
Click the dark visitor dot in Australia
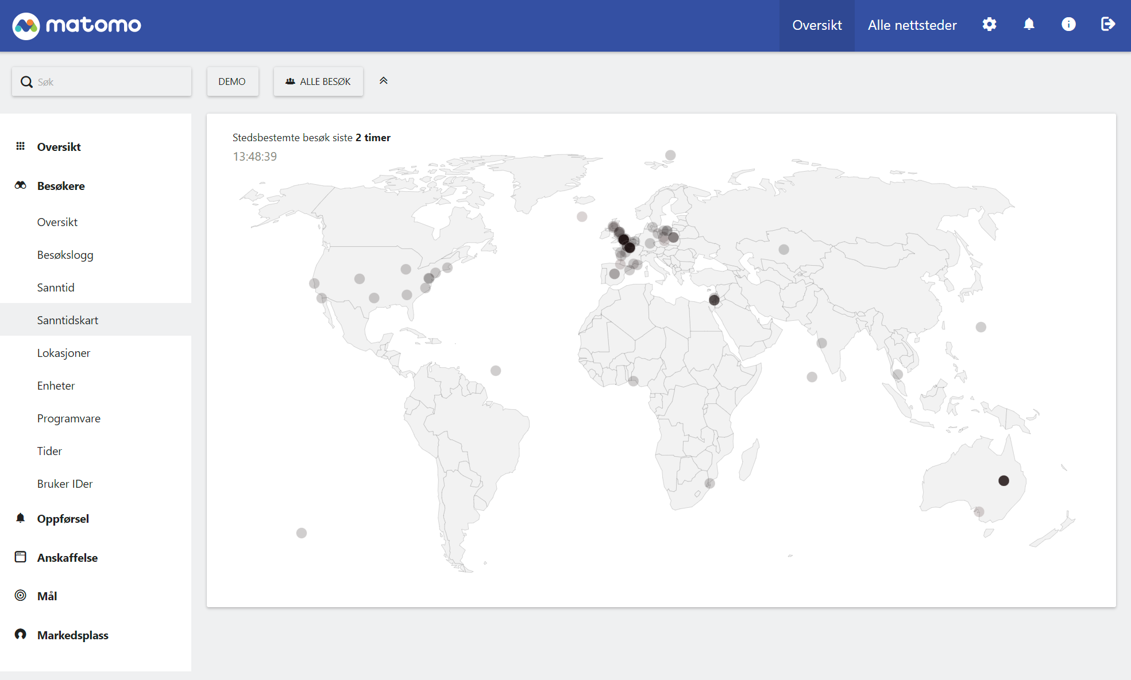coord(1003,481)
